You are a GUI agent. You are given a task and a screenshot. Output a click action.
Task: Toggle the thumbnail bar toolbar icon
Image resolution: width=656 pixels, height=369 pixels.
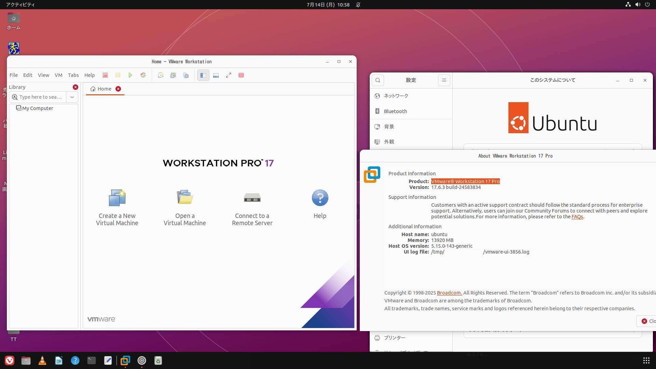pos(216,75)
